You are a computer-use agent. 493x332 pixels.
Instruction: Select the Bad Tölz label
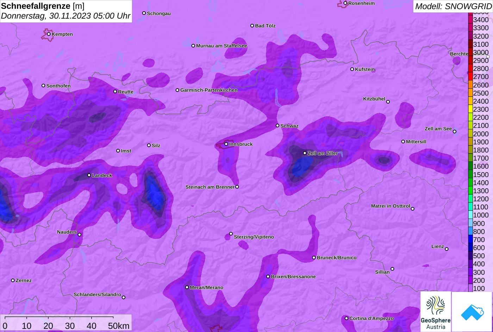265,26
